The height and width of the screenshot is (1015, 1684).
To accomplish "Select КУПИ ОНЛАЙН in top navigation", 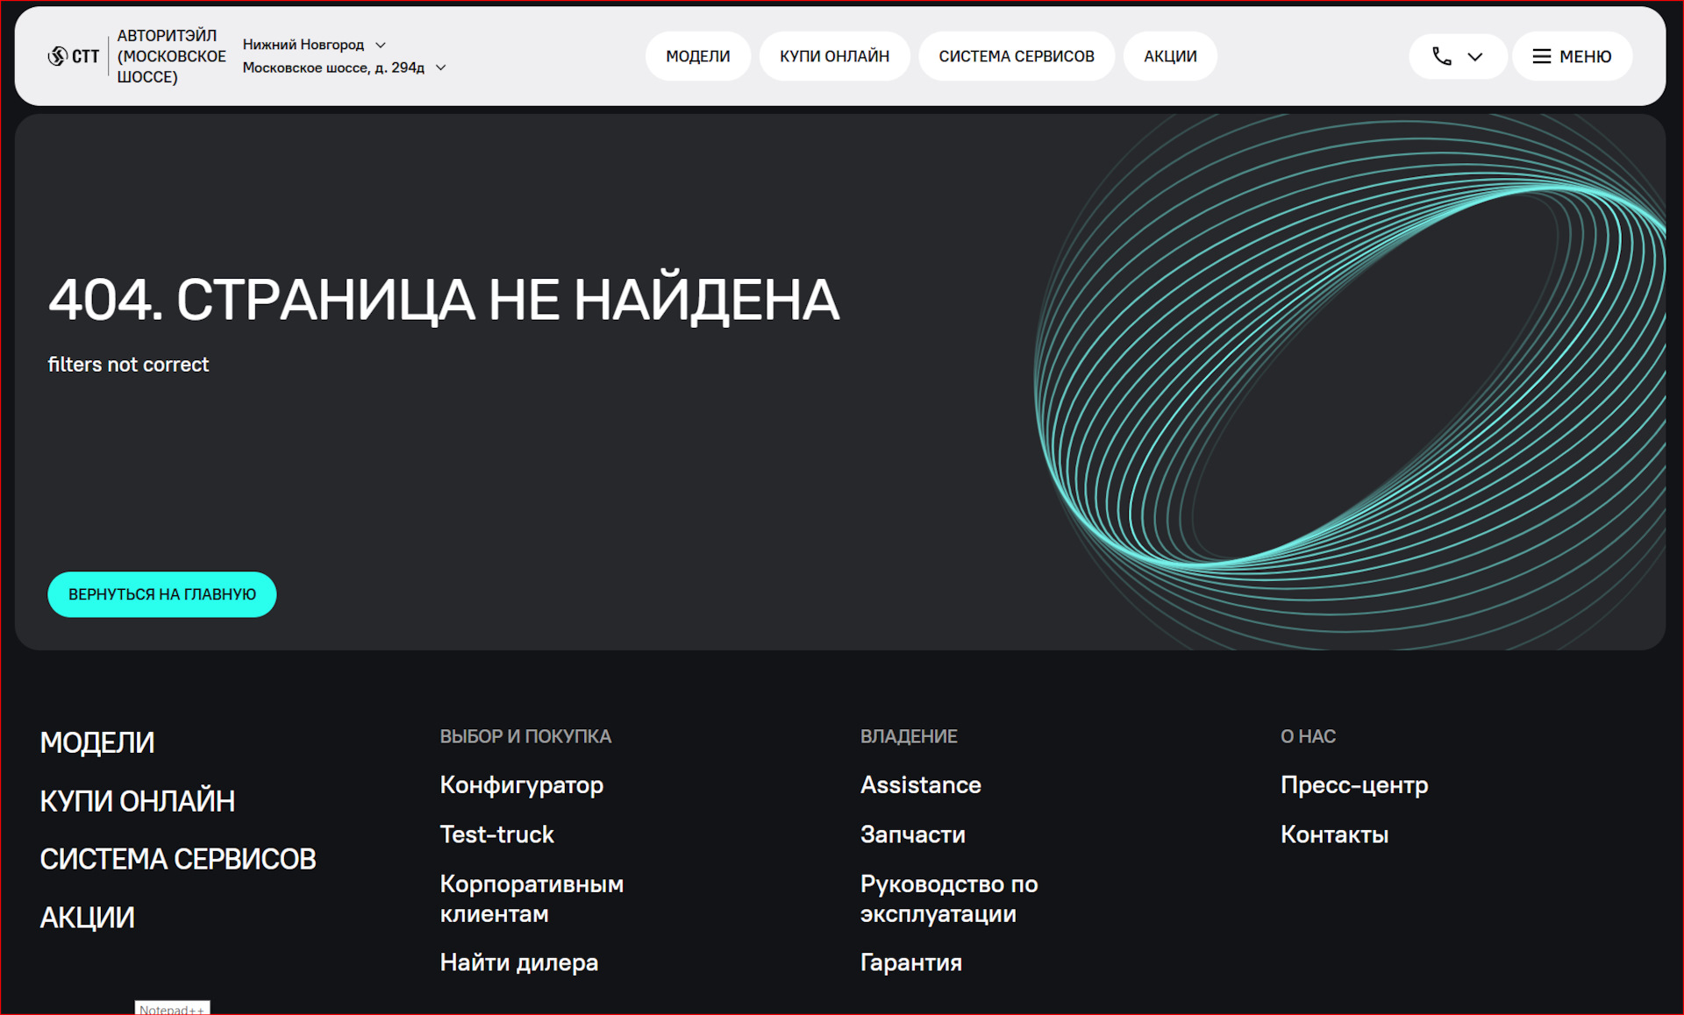I will [834, 56].
